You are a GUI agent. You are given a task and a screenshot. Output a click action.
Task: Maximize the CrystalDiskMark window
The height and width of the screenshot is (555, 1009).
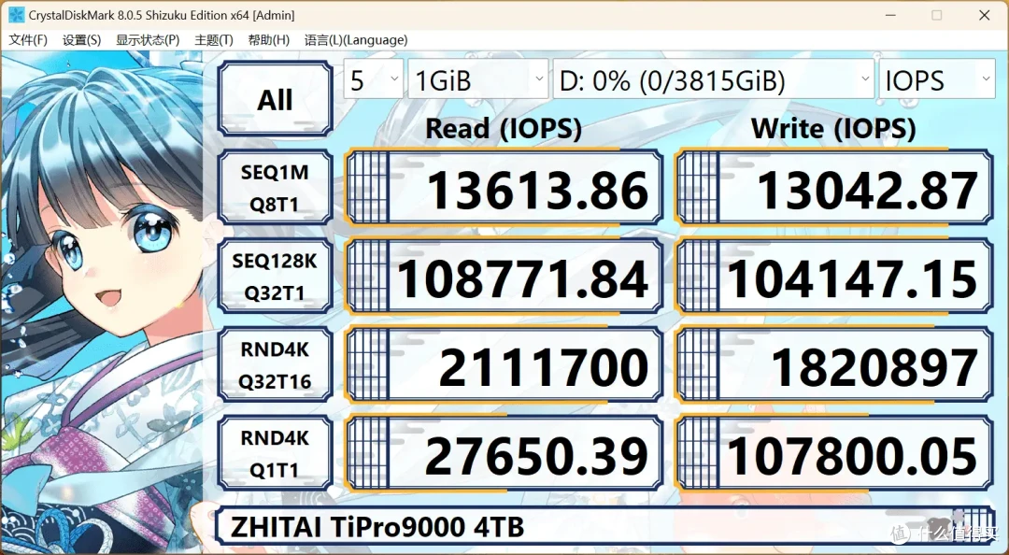(937, 15)
